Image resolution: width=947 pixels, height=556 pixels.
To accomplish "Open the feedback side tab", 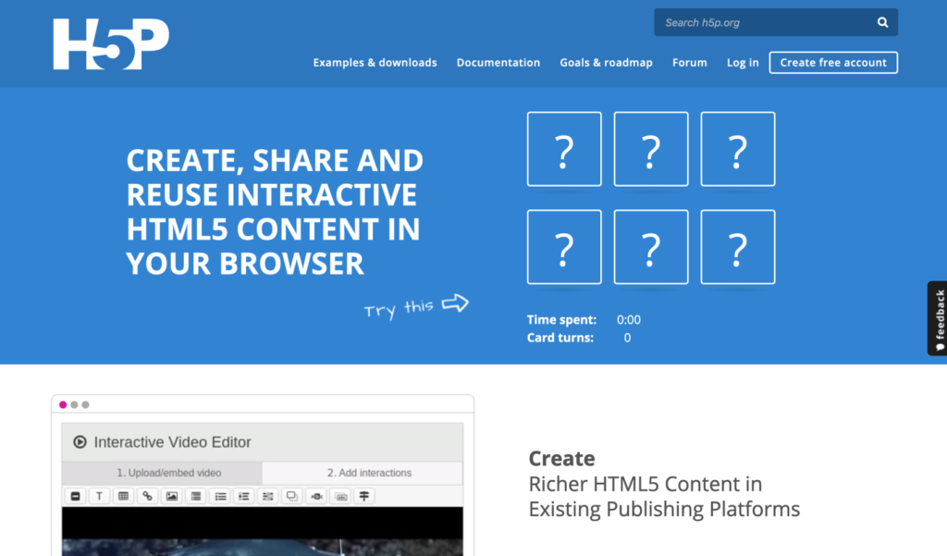I will [x=938, y=318].
